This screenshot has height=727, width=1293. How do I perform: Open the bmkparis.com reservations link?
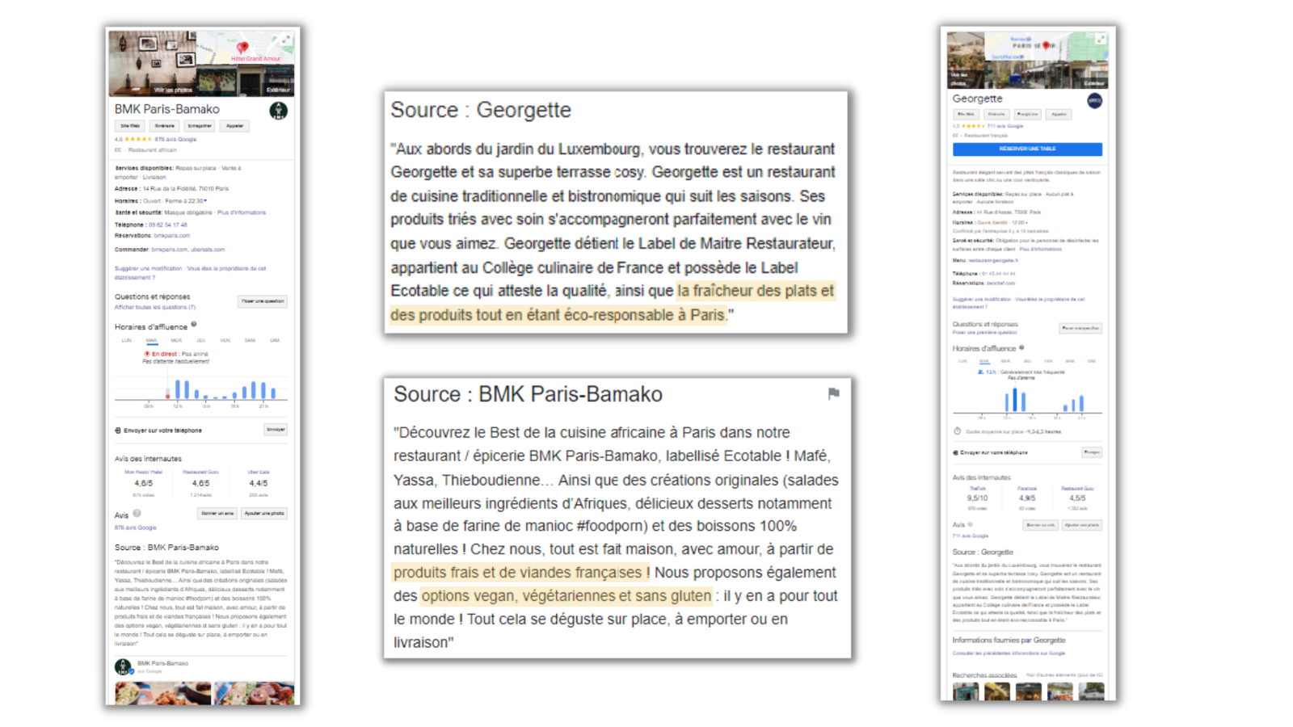(174, 235)
